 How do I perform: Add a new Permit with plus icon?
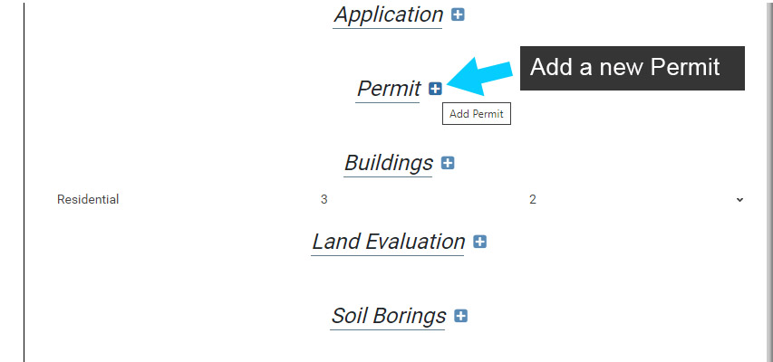click(x=436, y=88)
